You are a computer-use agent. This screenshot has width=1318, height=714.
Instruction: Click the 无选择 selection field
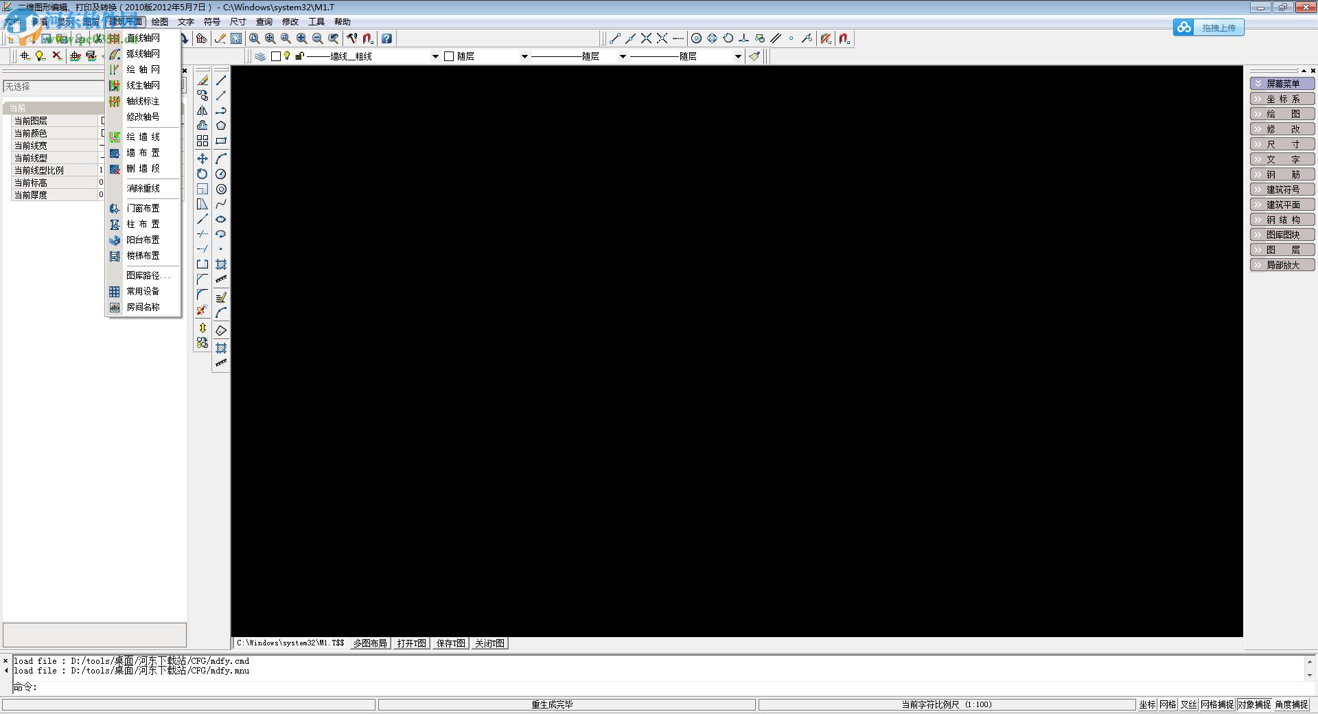(x=55, y=87)
